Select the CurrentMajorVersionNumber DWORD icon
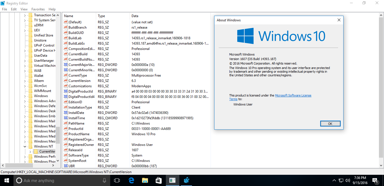The height and width of the screenshot is (186, 384). [x=66, y=65]
